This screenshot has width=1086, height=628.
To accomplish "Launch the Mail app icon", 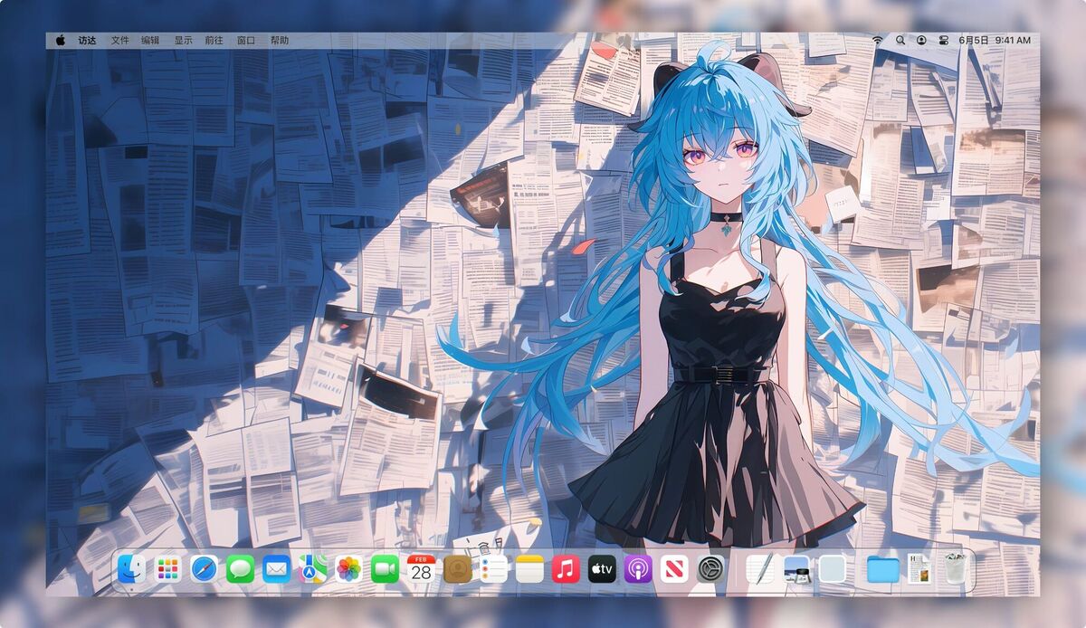I will (x=277, y=569).
